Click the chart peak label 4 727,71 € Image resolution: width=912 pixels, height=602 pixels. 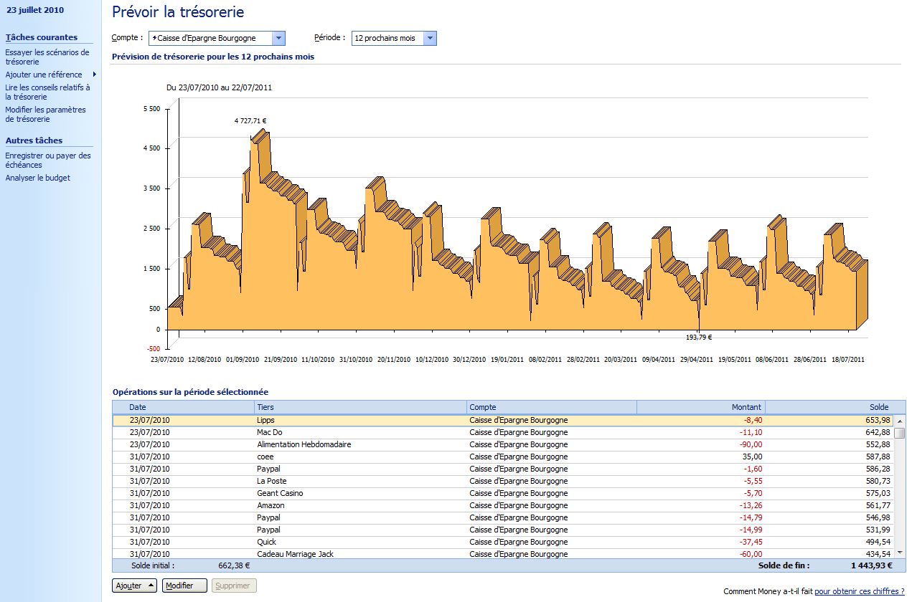[250, 121]
